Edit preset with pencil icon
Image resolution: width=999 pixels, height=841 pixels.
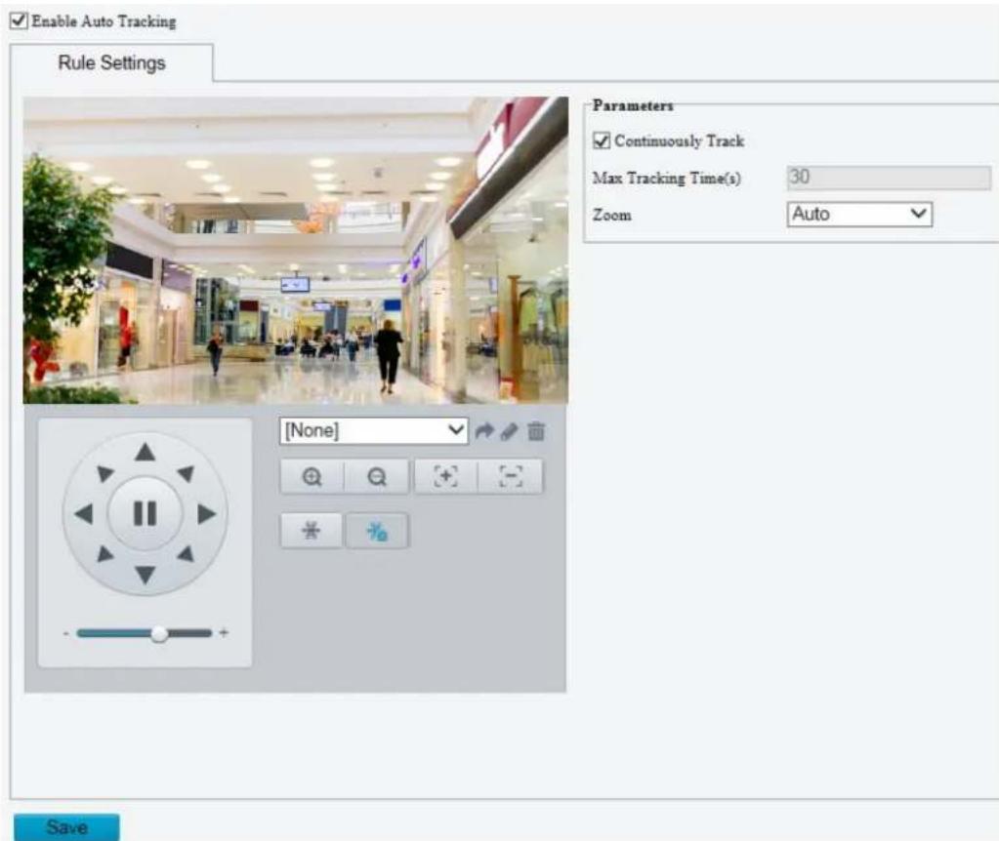pos(509,431)
